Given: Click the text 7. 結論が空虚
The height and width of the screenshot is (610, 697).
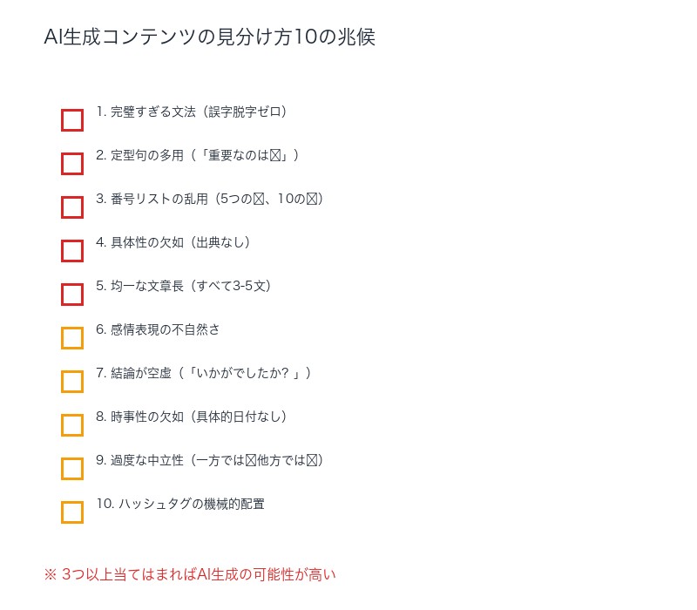Looking at the screenshot, I should [204, 373].
